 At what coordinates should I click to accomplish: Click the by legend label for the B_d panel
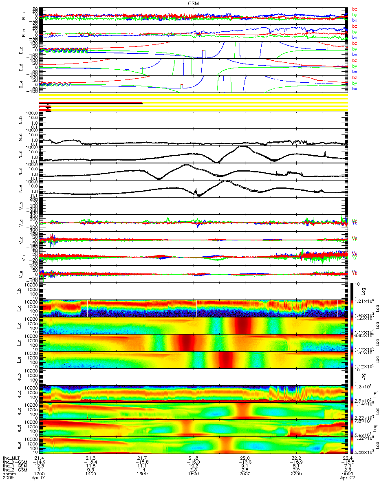[354, 66]
